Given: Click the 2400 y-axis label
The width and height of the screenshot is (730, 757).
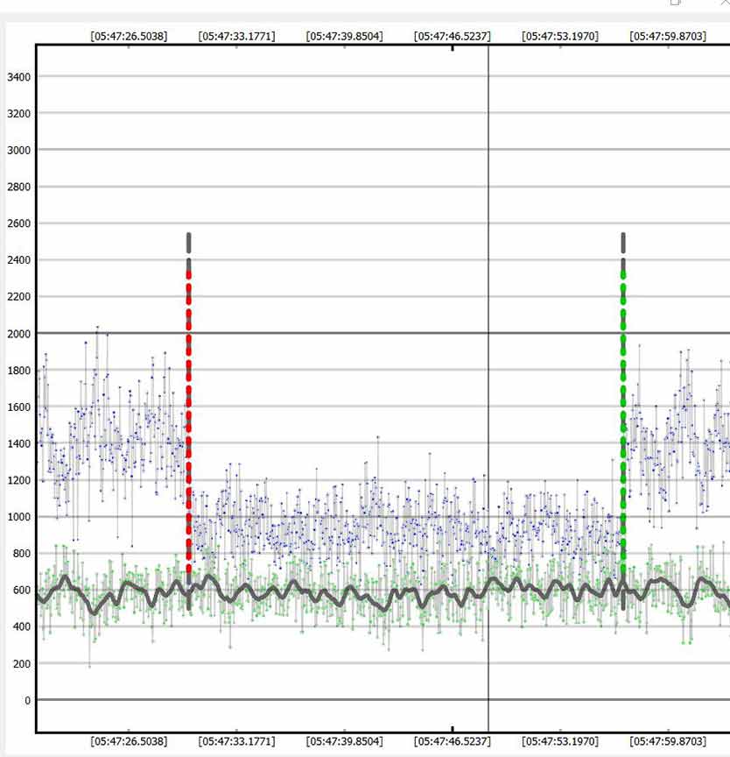Looking at the screenshot, I should click(x=18, y=259).
